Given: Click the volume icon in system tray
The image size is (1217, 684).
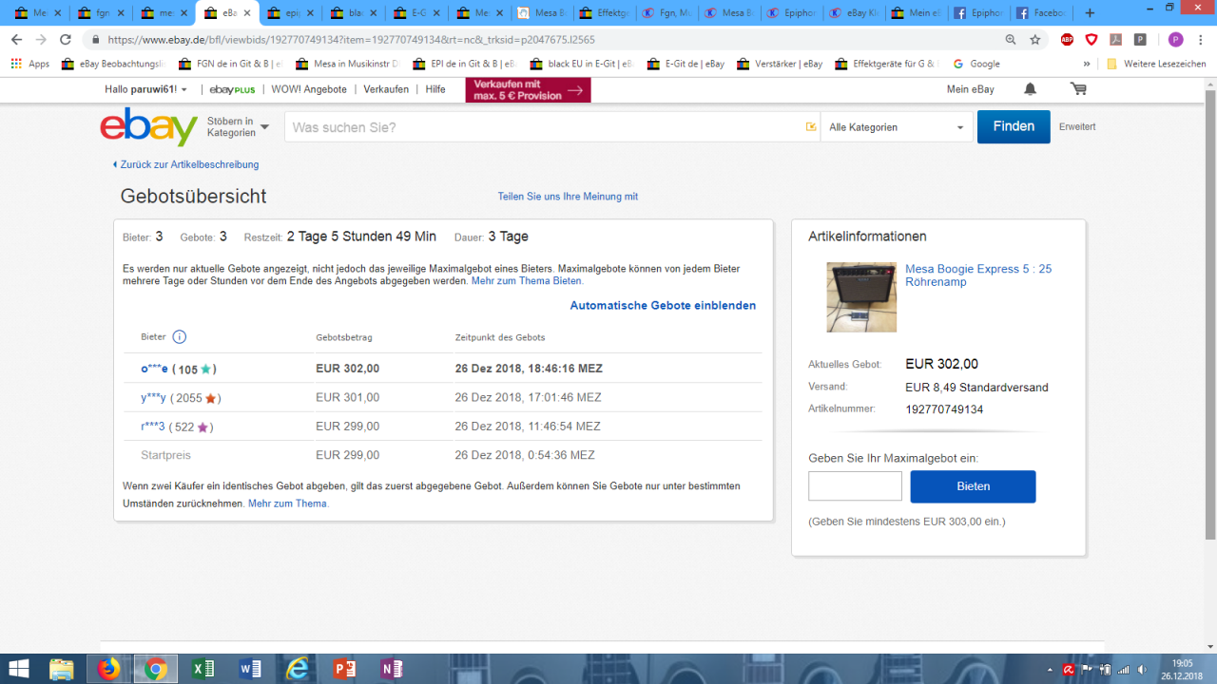Looking at the screenshot, I should tap(1142, 670).
